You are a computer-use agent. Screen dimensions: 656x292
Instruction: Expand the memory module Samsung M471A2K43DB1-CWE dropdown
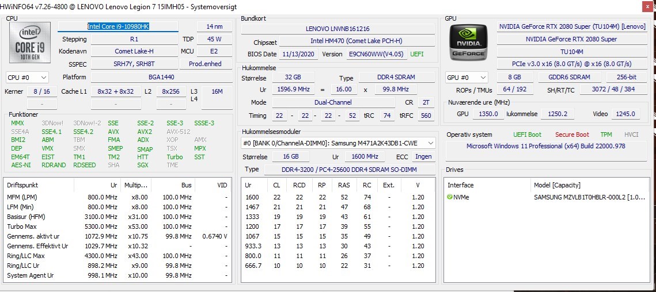click(x=339, y=143)
